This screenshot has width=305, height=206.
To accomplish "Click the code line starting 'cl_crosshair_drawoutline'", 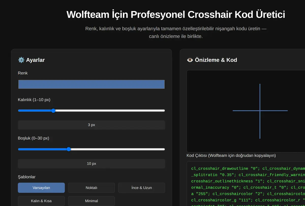I will tap(248, 168).
